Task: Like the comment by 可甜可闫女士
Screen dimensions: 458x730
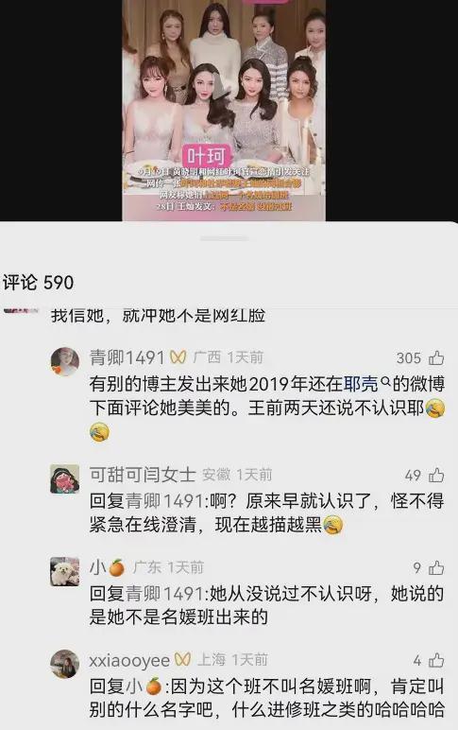Action: click(436, 476)
